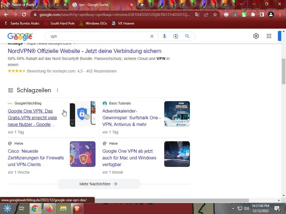Go back to previous page
The image size is (286, 214).
tap(6, 14)
